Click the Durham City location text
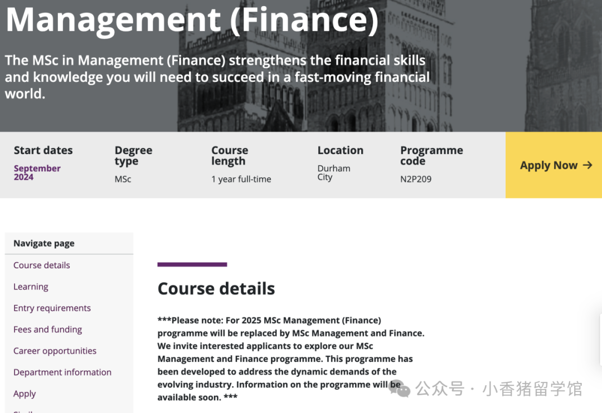 pos(333,173)
